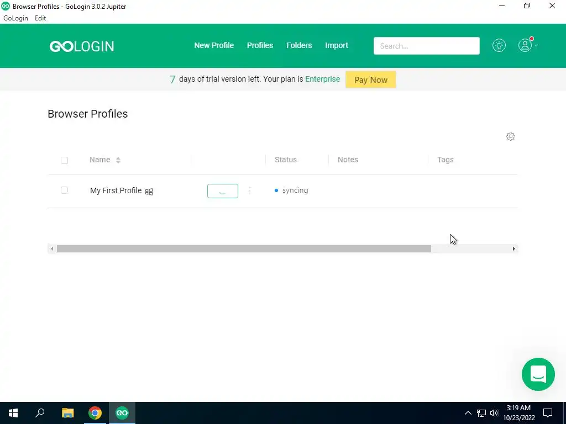Click the Tags column header
566x424 pixels.
point(446,160)
